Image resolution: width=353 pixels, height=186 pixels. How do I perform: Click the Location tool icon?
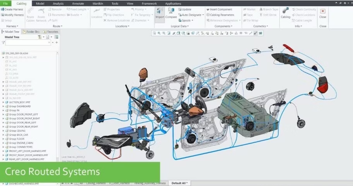tap(97, 11)
